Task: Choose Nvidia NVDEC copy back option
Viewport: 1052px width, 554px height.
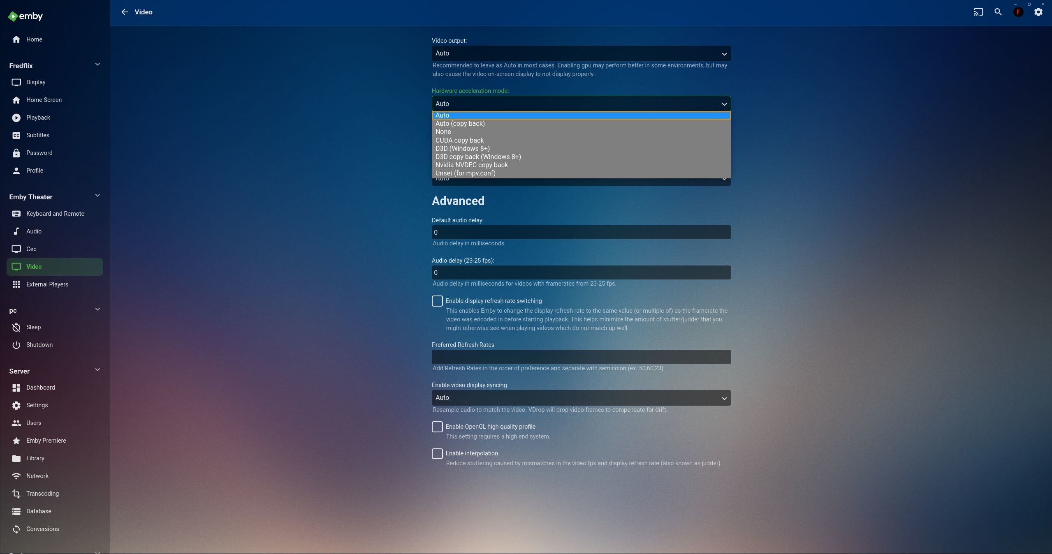Action: pos(471,165)
